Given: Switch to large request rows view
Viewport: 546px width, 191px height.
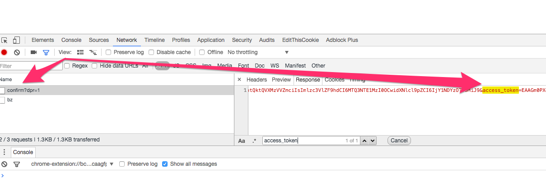Looking at the screenshot, I should pyautogui.click(x=81, y=52).
